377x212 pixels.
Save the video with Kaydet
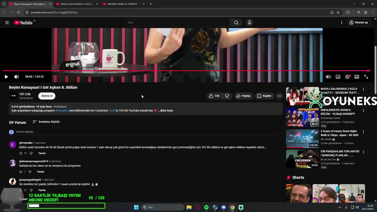tap(264, 96)
